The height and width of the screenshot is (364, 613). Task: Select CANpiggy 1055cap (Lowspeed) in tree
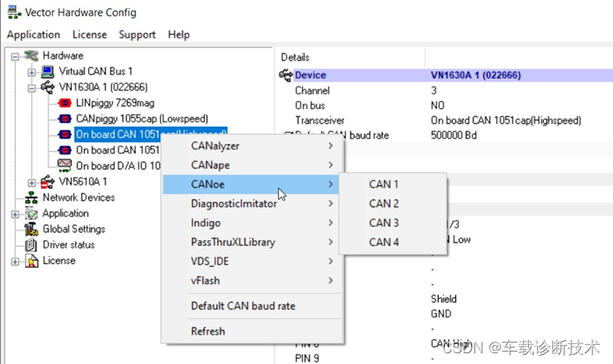point(142,119)
